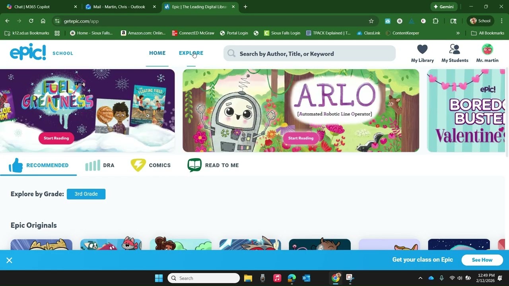
Task: Open the Chrome three-dot menu
Action: pos(501,21)
